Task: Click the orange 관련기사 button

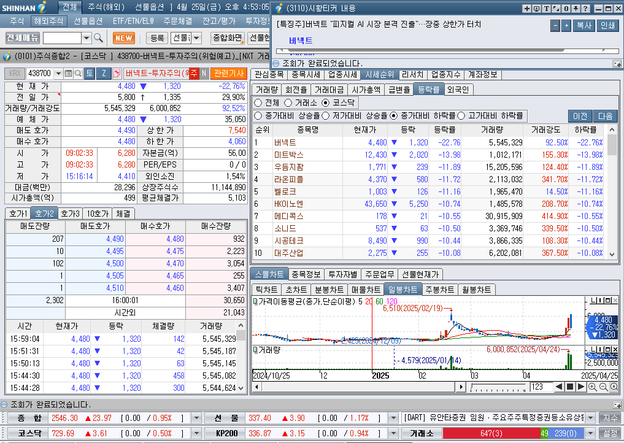Action: pyautogui.click(x=229, y=73)
